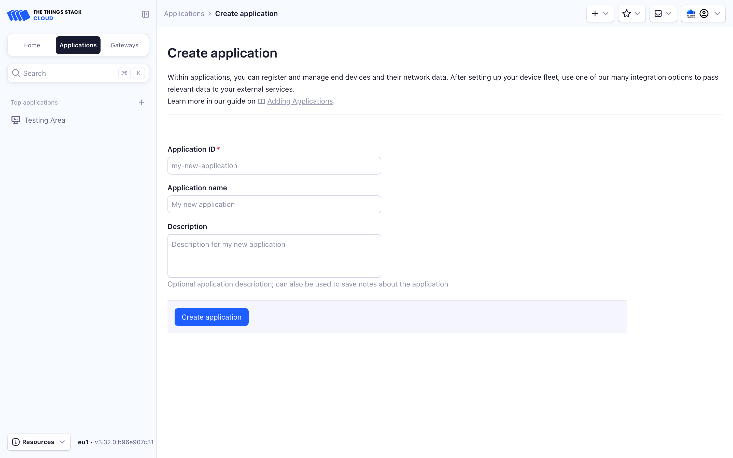This screenshot has width=733, height=458.
Task: Click the Create application button
Action: [212, 317]
